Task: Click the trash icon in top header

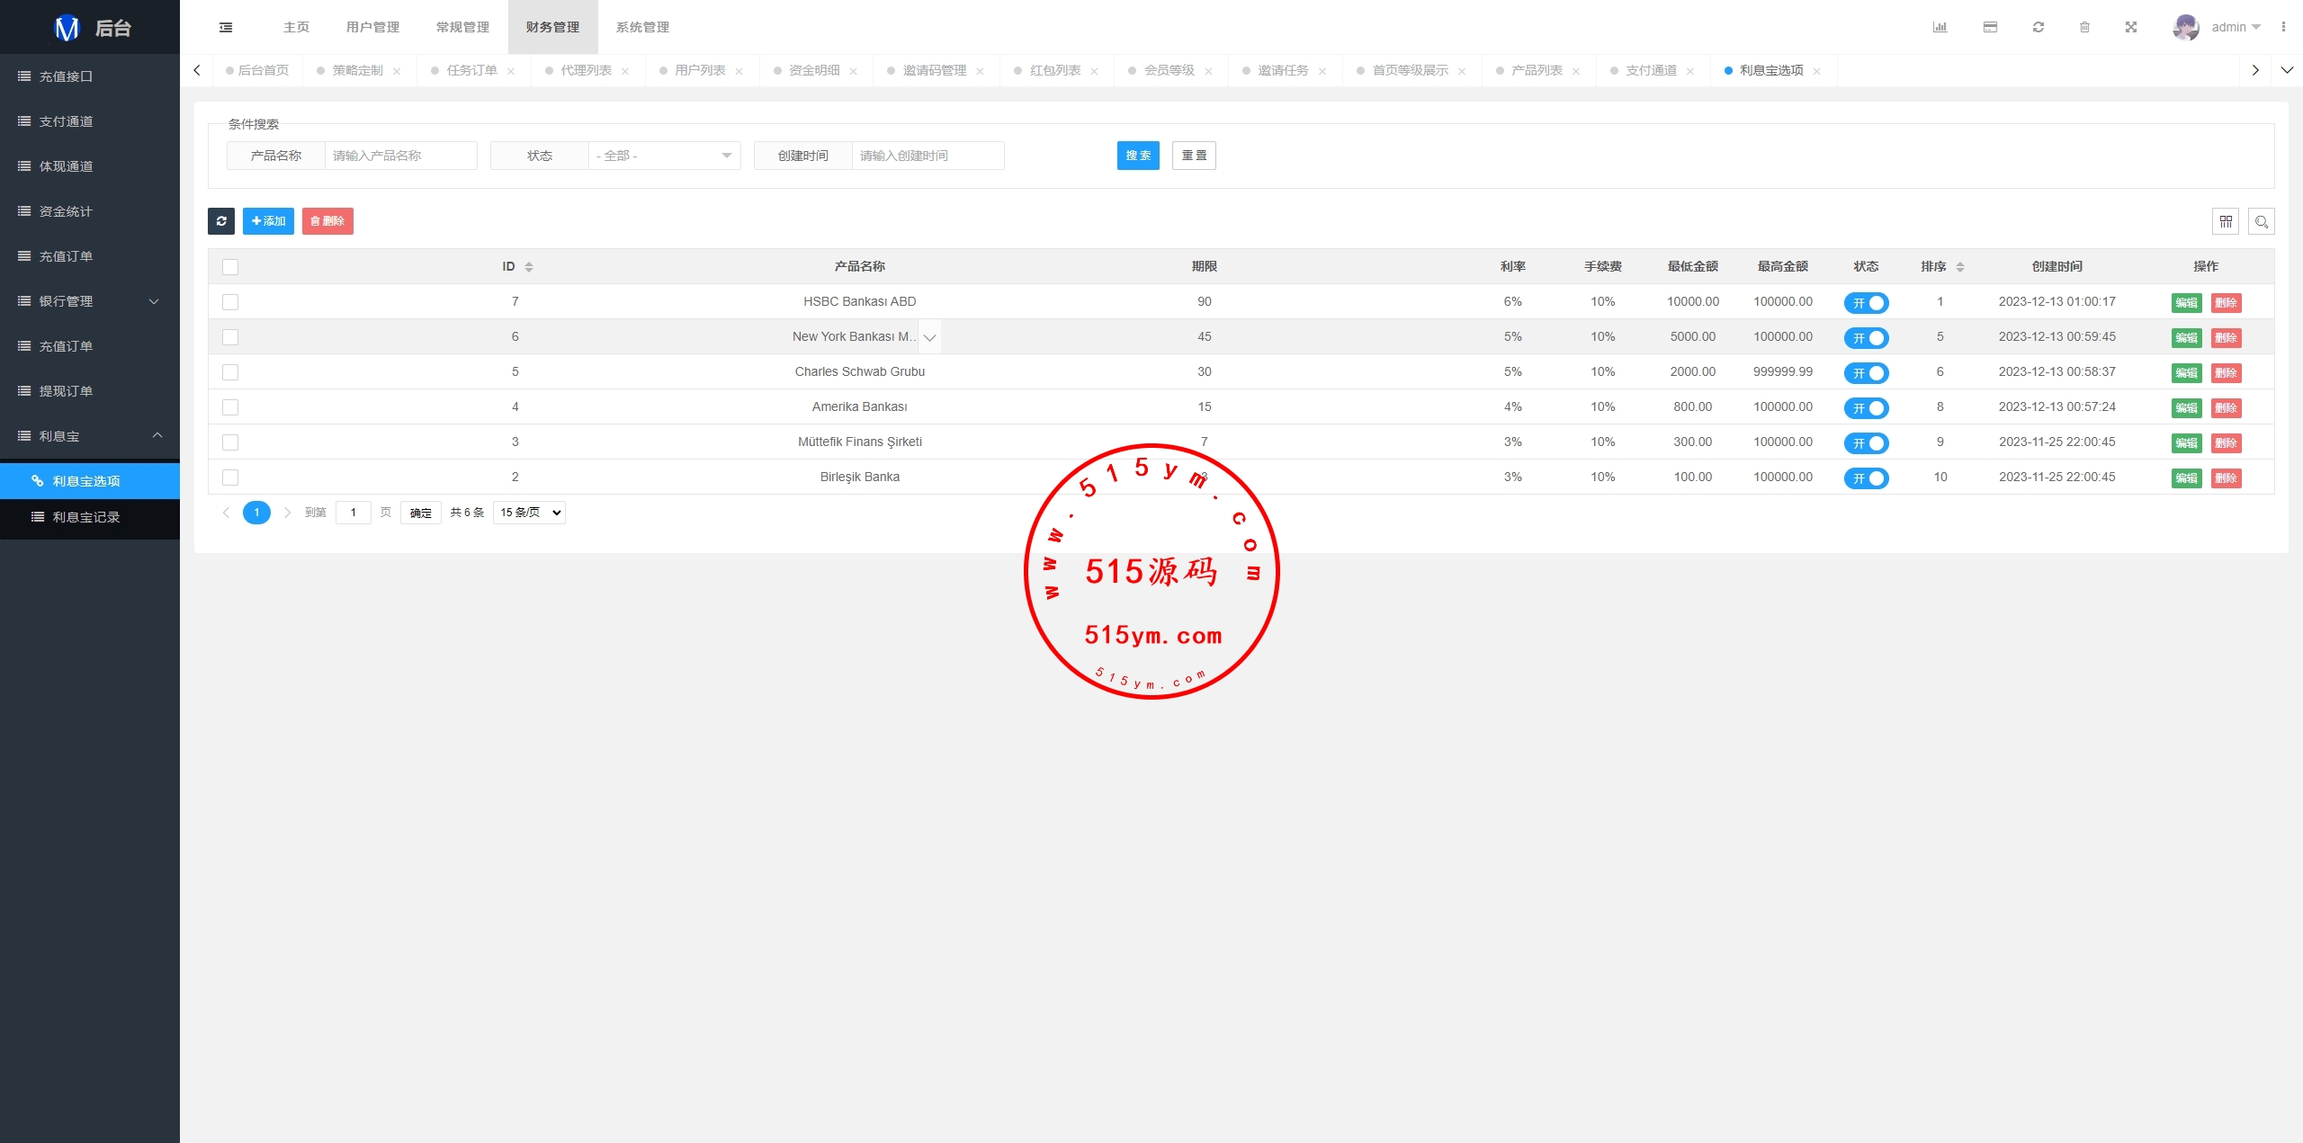Action: click(2084, 27)
